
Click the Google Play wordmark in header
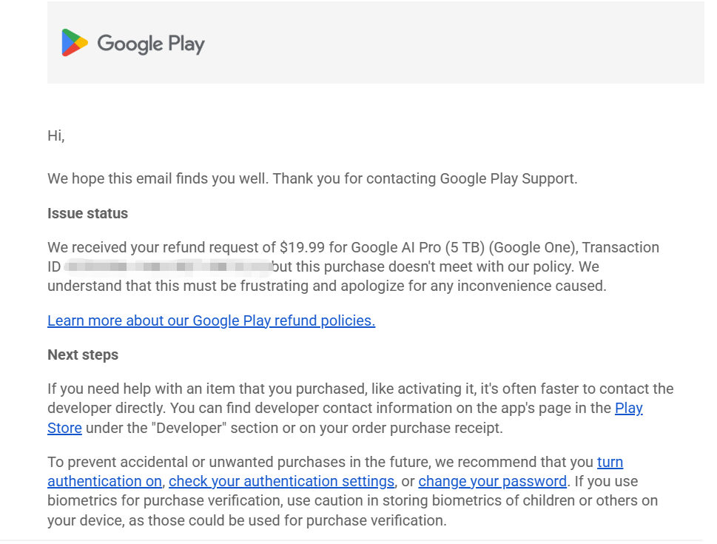pyautogui.click(x=151, y=44)
